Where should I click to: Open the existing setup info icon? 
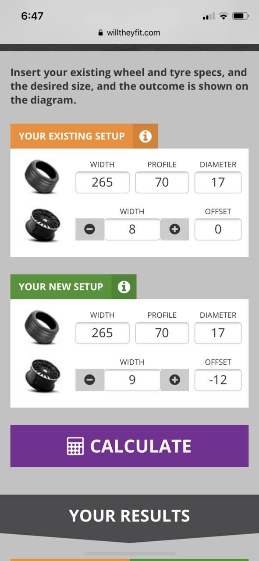(x=145, y=136)
